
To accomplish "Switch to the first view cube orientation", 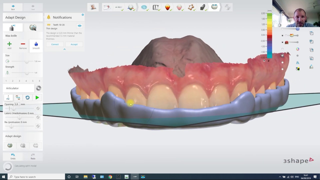I will point(311,33).
